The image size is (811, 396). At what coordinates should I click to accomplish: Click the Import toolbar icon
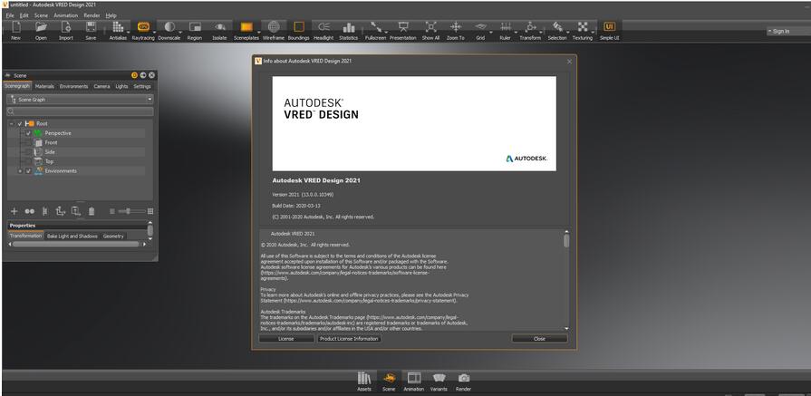tap(65, 31)
